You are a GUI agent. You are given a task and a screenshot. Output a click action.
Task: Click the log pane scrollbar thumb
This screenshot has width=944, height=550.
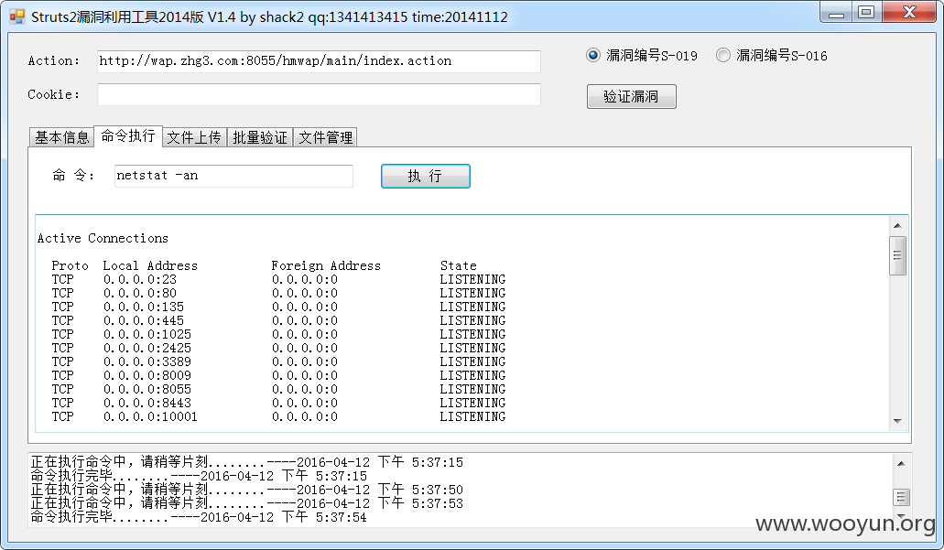point(901,497)
